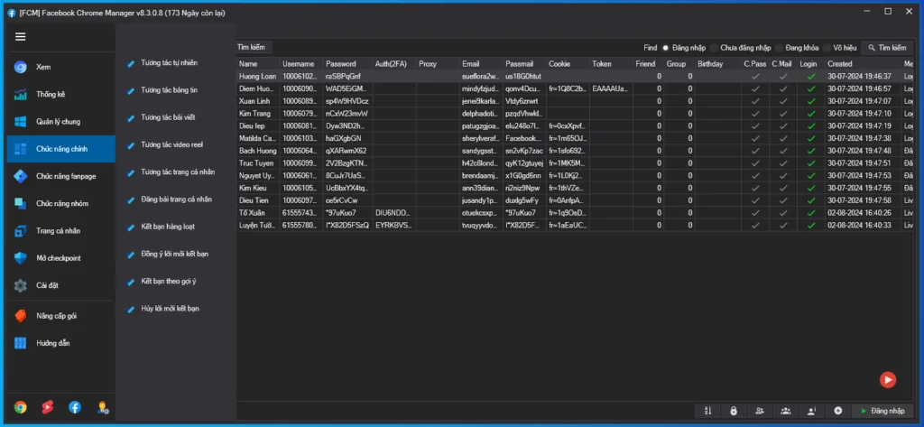Click the Tìm kiếm button with magnifier

click(888, 48)
